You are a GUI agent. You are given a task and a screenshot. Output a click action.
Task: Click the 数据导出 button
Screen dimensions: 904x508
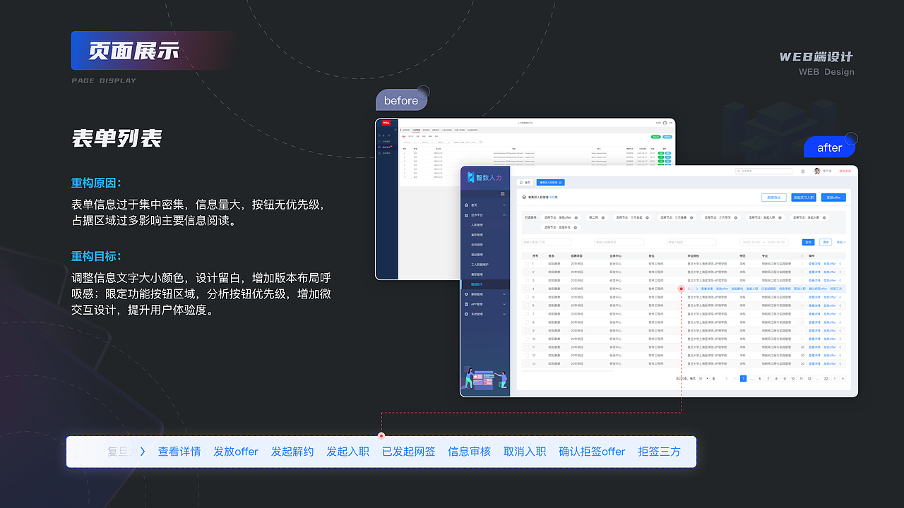pyautogui.click(x=774, y=198)
